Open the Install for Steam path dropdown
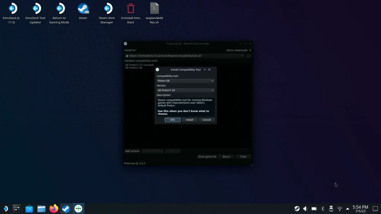This screenshot has width=381, height=214. pos(184,56)
